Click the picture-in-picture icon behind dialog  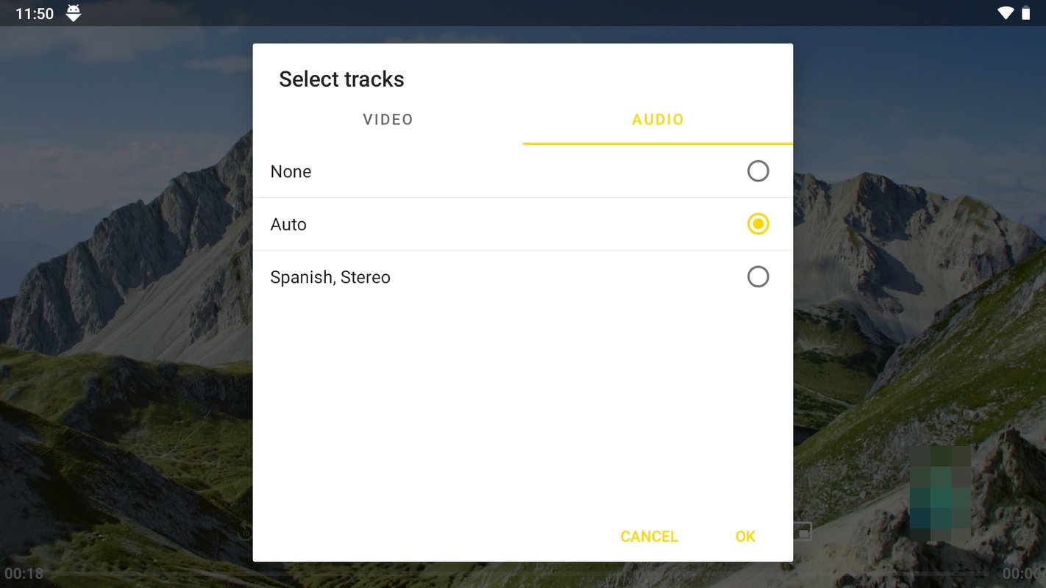tap(803, 531)
